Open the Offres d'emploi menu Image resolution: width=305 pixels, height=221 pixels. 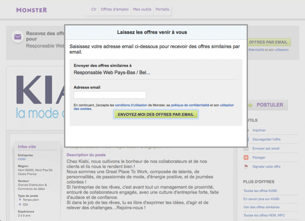(114, 10)
